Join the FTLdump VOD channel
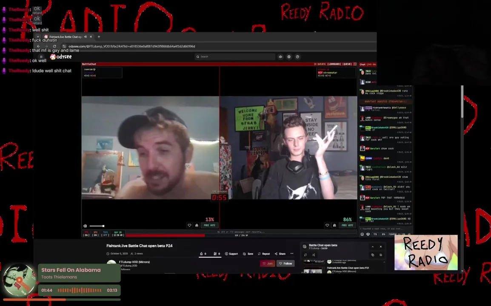Image resolution: width=491 pixels, height=306 pixels. tap(268, 263)
